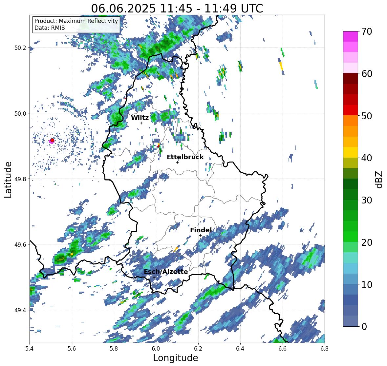The height and width of the screenshot is (366, 387).
Task: Click the 6.4 longitude tick label
Action: tap(240, 348)
